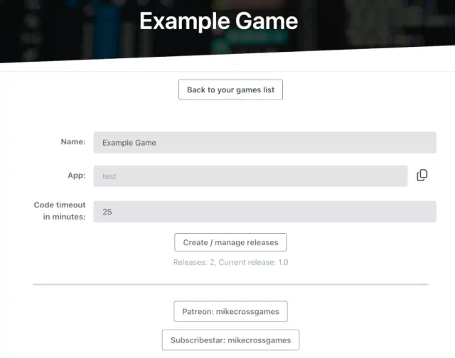Click the "Releases: 2" status text

pos(193,263)
